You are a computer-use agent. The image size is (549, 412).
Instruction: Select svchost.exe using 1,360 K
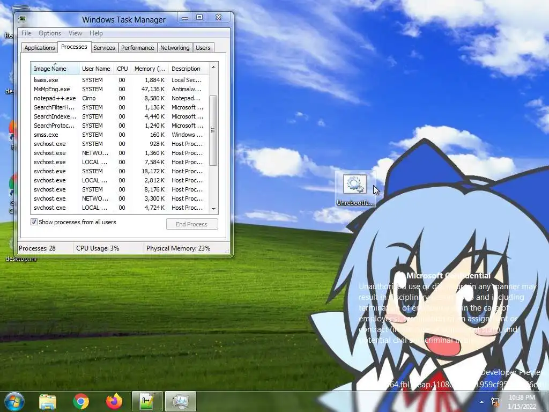pyautogui.click(x=119, y=153)
